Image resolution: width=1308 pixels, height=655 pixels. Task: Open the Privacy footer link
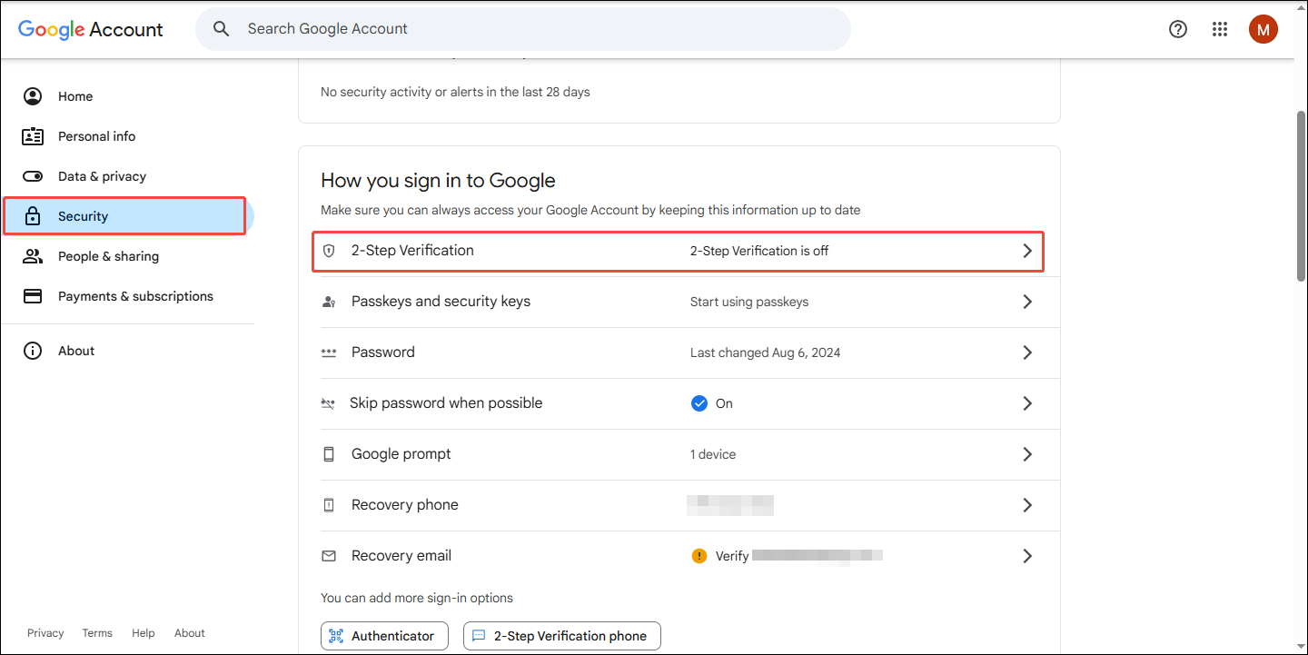click(x=45, y=633)
